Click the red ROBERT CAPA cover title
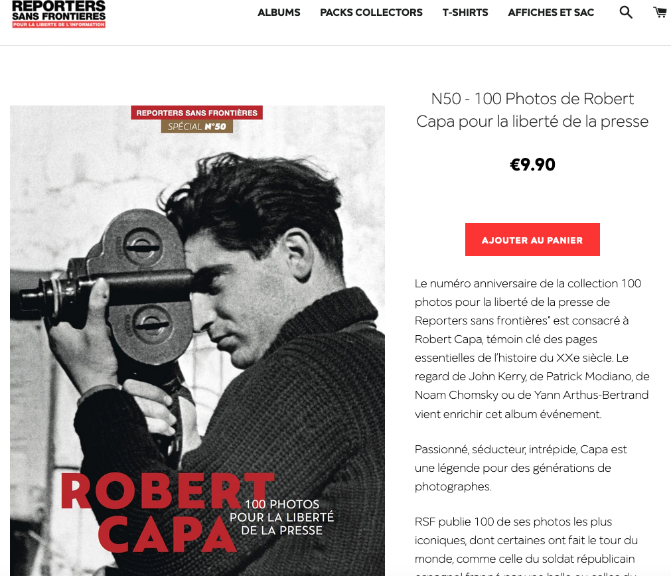Screen dimensions: 671x576 tap(167, 512)
